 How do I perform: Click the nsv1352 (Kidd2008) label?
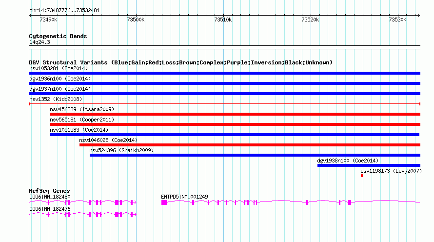(x=56, y=99)
